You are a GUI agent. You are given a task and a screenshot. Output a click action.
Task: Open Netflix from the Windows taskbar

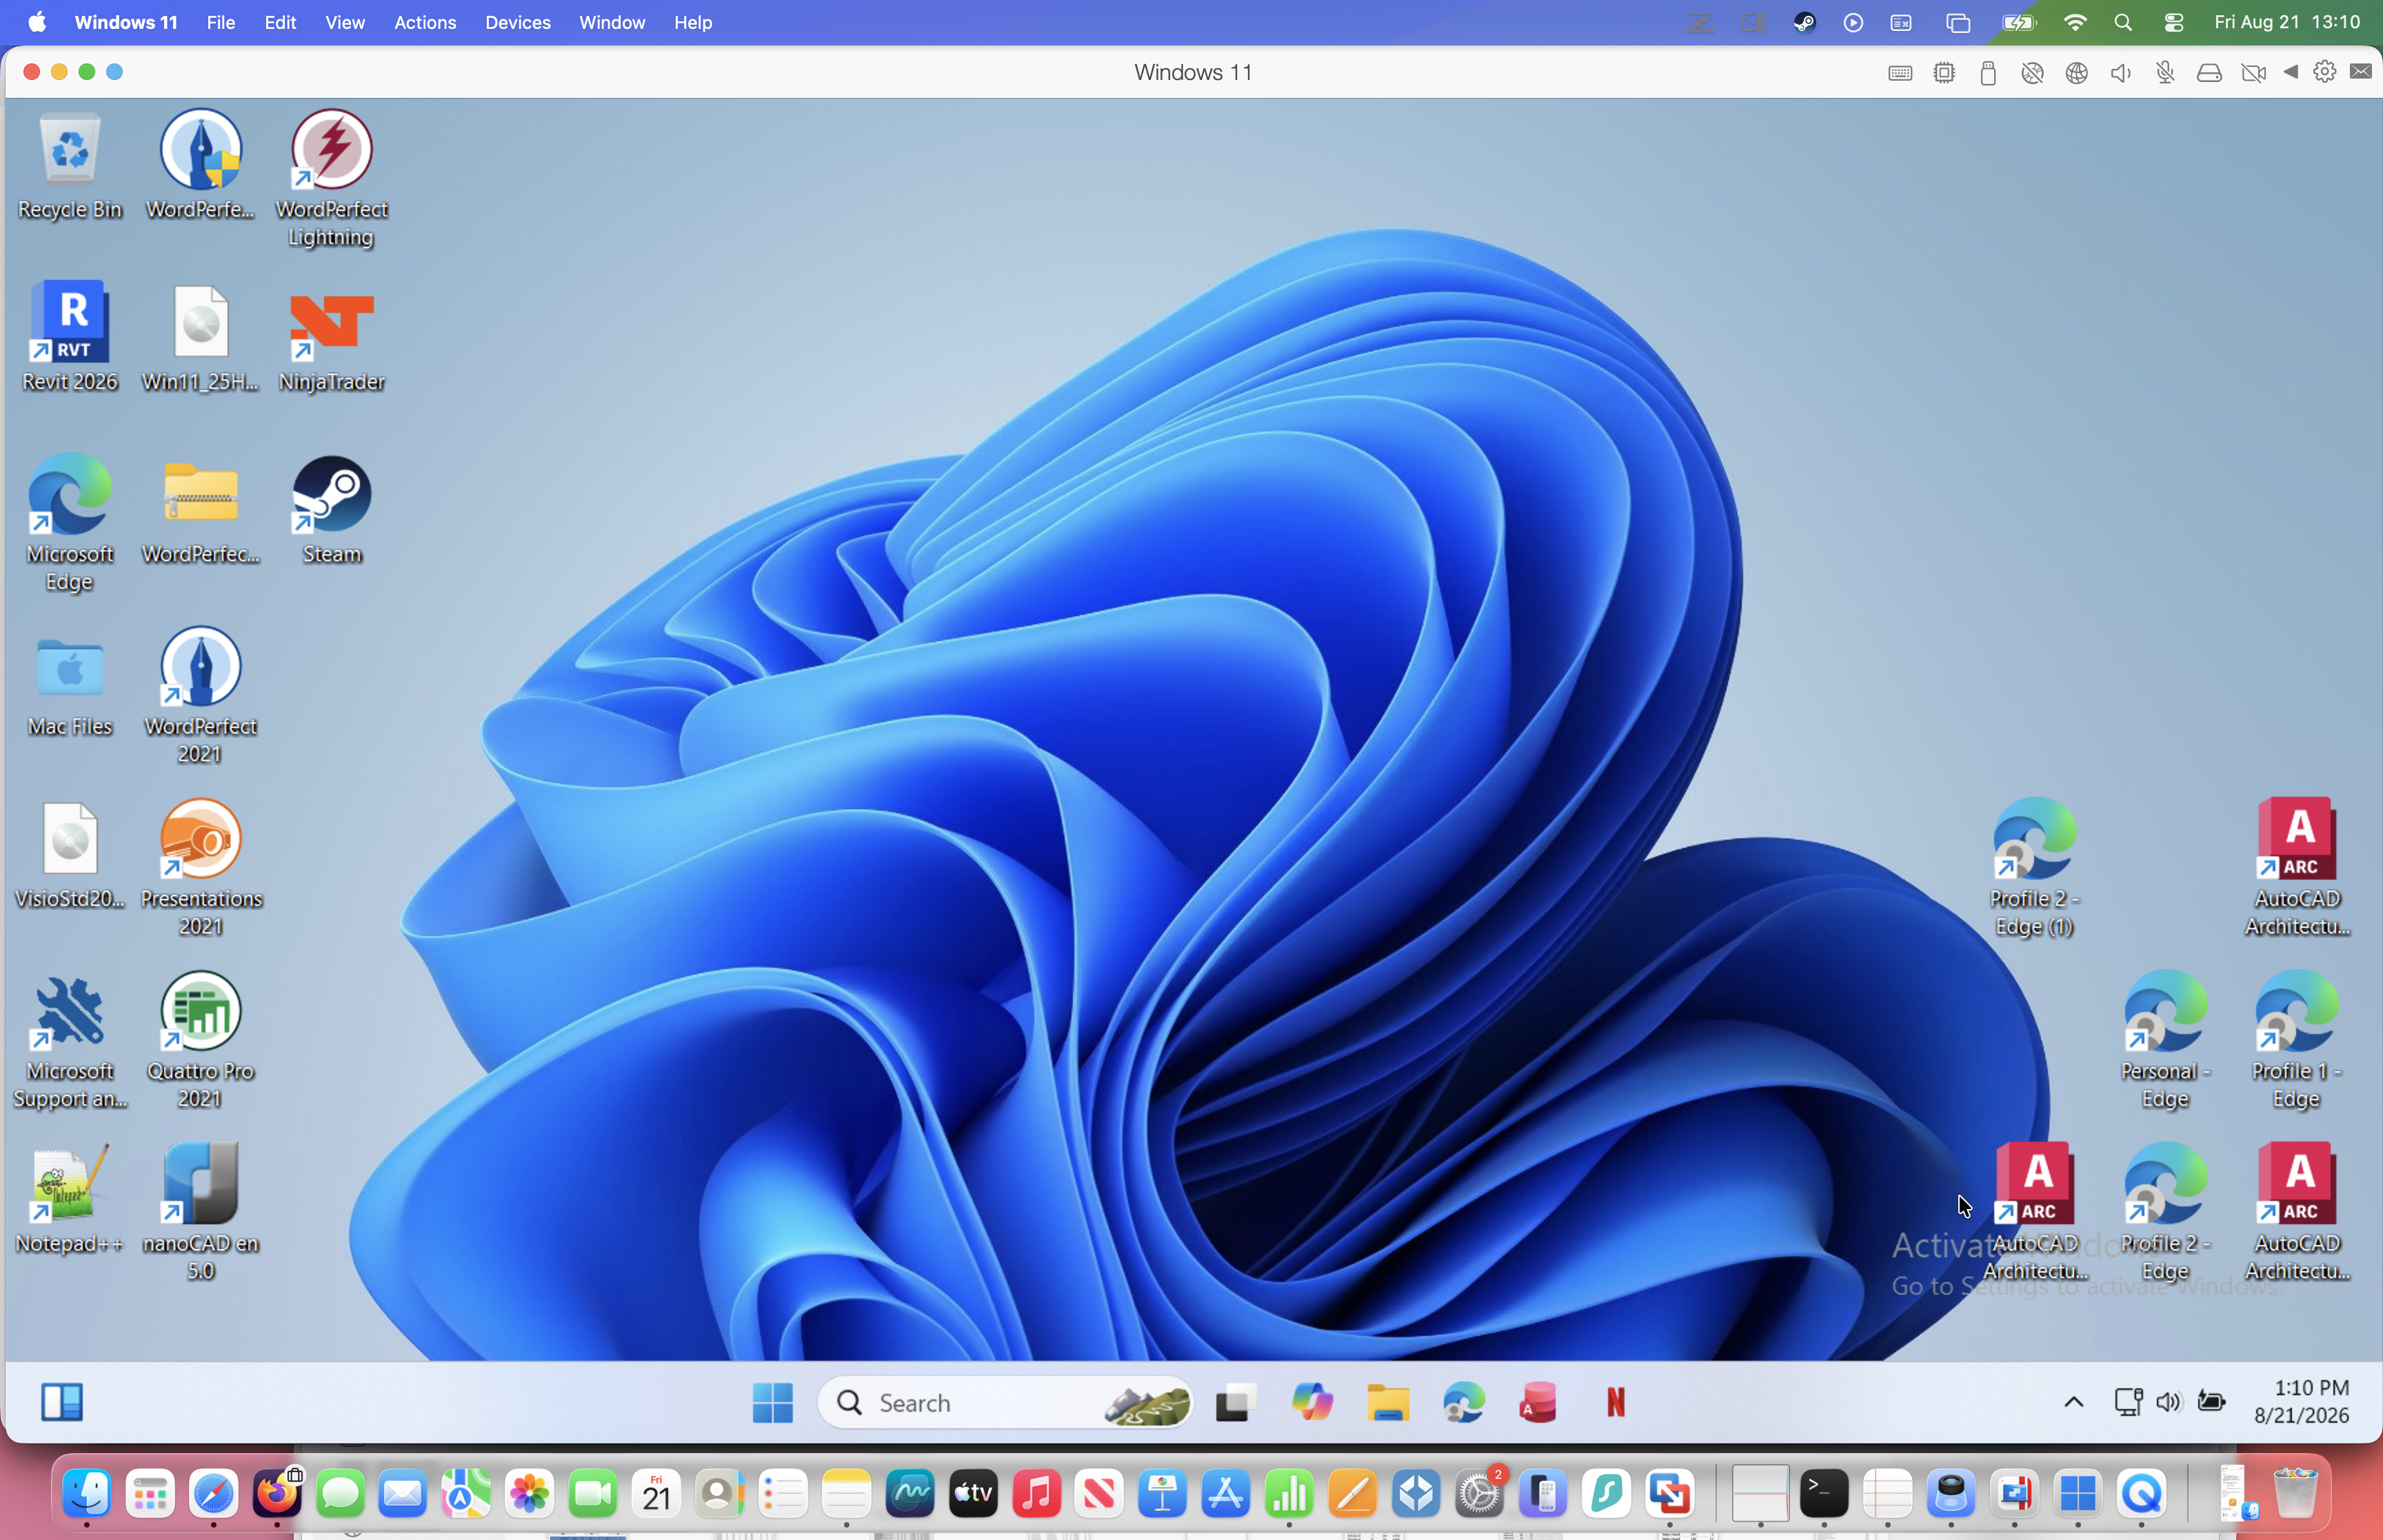[1615, 1402]
